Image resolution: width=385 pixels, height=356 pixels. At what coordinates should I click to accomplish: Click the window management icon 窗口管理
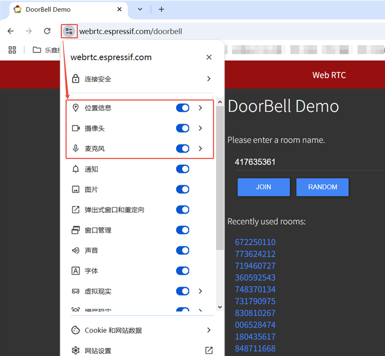(76, 230)
